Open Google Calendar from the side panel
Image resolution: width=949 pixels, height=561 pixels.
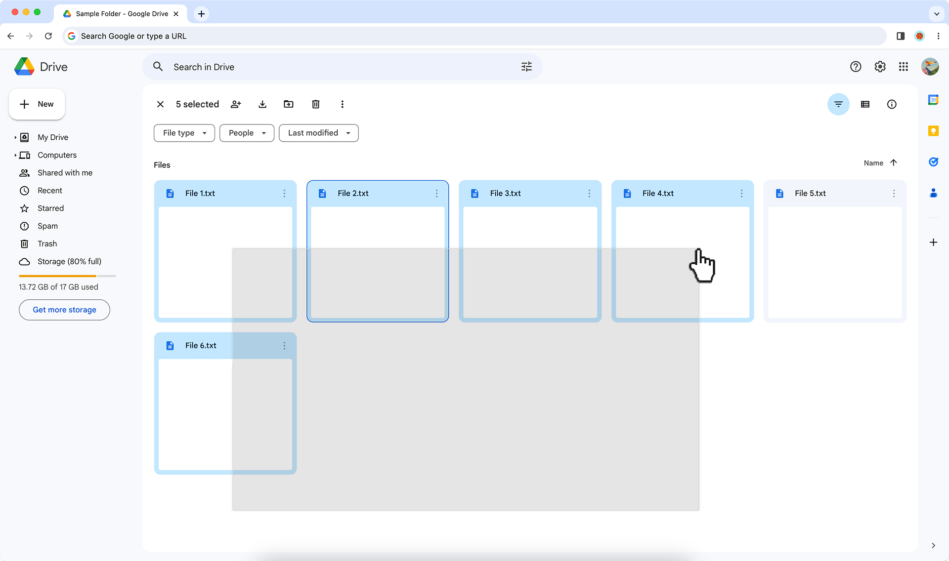click(x=933, y=99)
